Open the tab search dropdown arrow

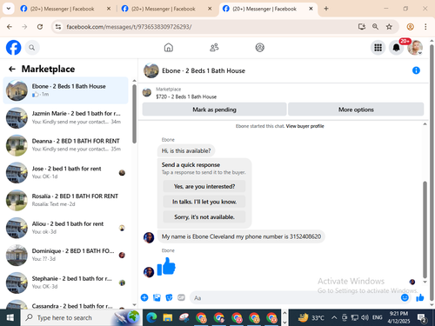pos(9,9)
